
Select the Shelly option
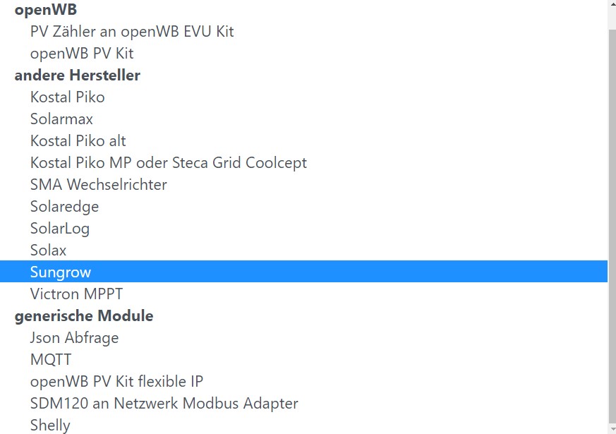pos(51,426)
